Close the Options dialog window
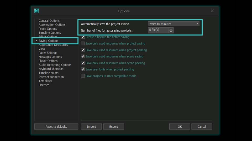 click(212, 11)
